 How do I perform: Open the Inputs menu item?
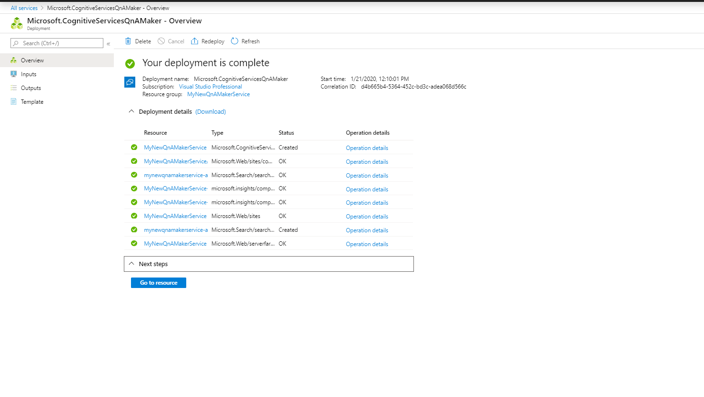pos(57,74)
